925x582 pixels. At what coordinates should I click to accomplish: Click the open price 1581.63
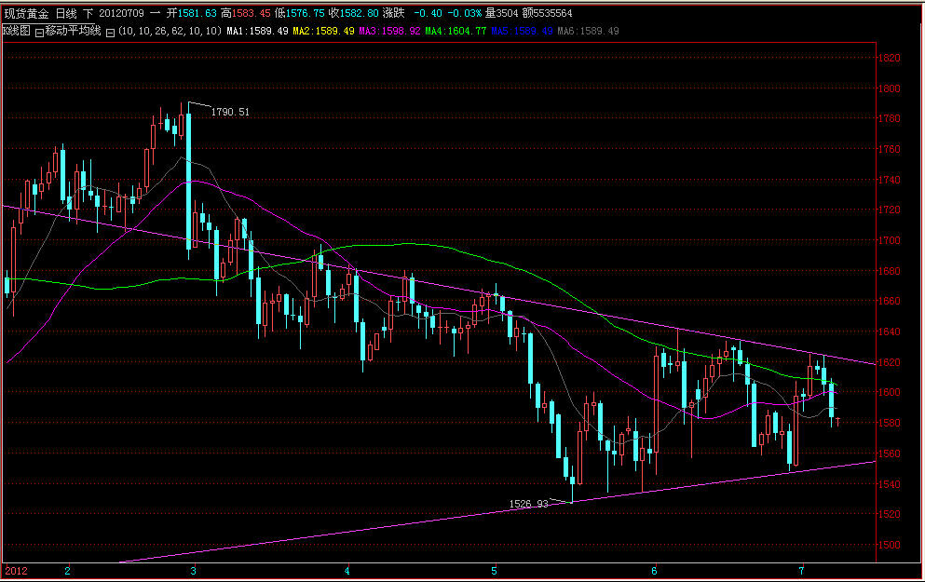click(x=197, y=13)
